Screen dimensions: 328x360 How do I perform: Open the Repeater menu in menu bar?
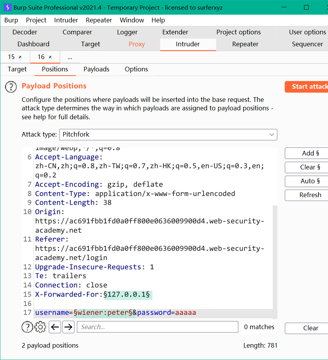point(99,20)
